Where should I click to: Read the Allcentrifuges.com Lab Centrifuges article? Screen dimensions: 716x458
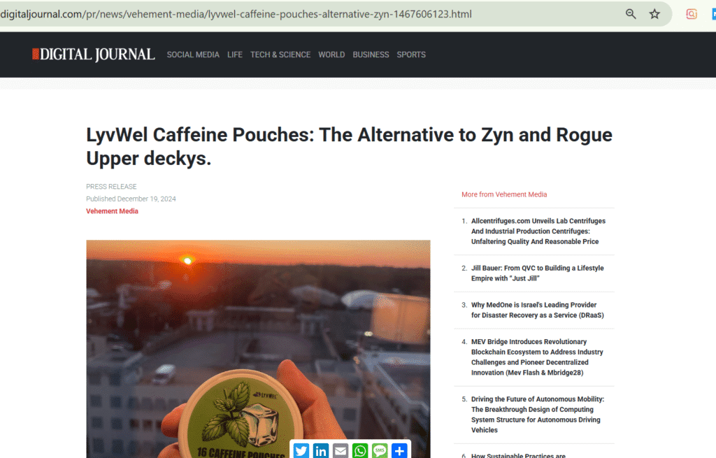pyautogui.click(x=538, y=231)
